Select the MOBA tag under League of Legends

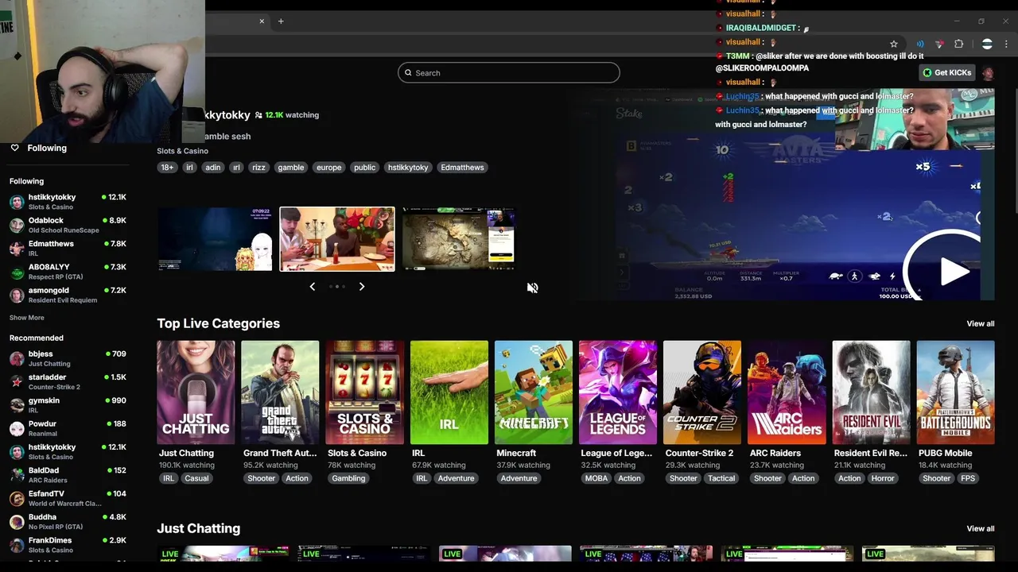pyautogui.click(x=596, y=478)
